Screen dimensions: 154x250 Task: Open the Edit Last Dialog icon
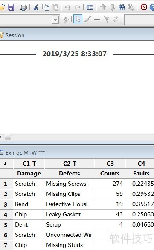(90, 7)
